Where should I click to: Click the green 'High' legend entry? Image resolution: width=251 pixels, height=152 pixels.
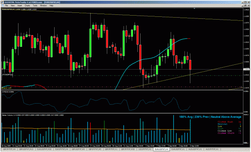point(220,128)
